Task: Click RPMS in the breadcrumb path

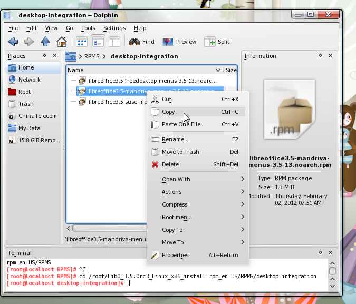Action: click(x=92, y=56)
